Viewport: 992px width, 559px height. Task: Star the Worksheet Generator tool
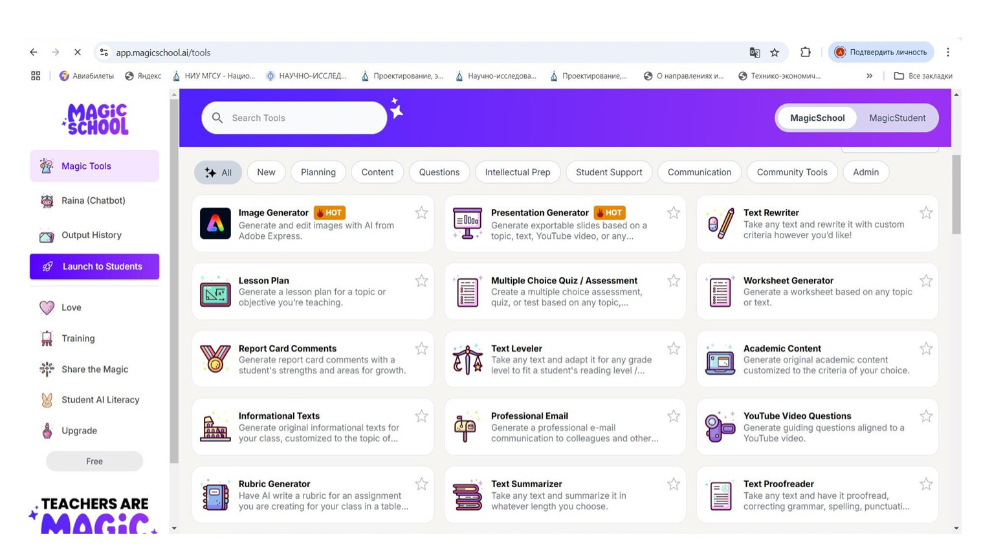926,281
